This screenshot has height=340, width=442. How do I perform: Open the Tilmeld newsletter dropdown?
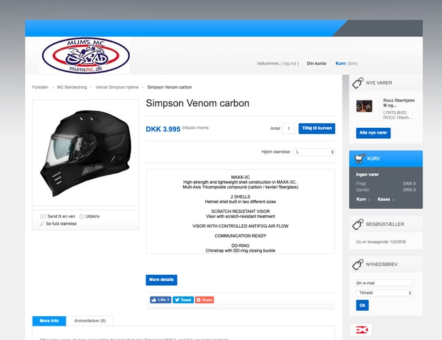coord(384,293)
